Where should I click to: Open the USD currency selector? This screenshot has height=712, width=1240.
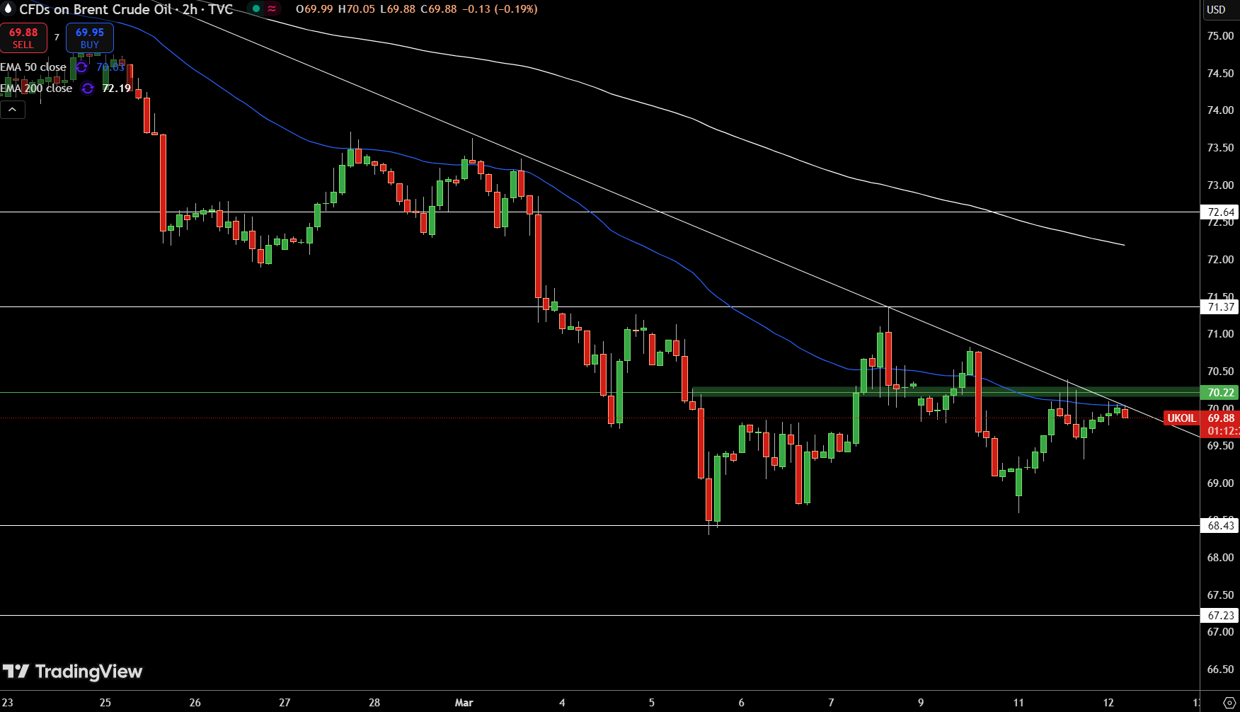coord(1216,9)
